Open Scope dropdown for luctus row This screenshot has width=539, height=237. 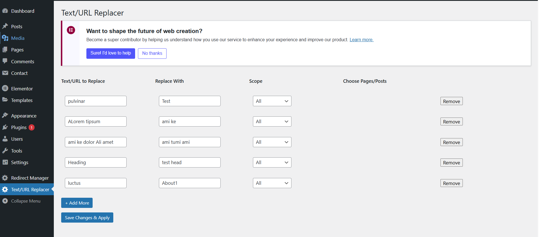click(272, 183)
